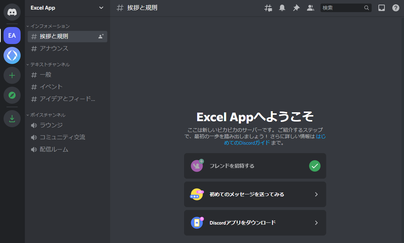Screen dimensions: 404x243
Task: Join the 配信ルーム voice channel
Action: click(x=68, y=150)
